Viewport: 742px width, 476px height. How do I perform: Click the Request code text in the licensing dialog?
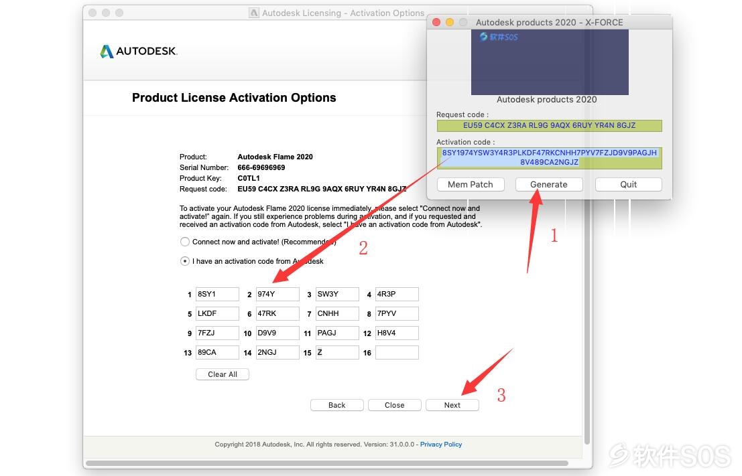point(322,189)
